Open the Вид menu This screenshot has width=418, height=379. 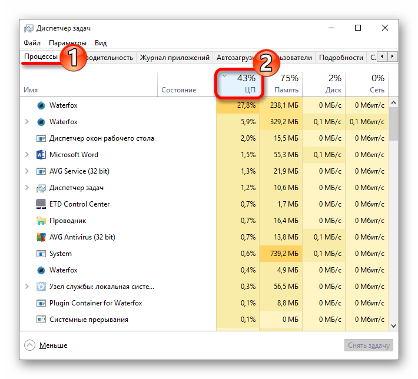[x=101, y=43]
